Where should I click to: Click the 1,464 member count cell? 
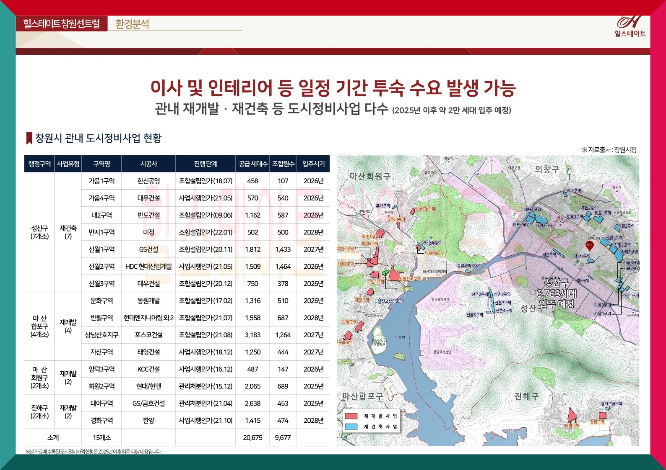tap(283, 267)
